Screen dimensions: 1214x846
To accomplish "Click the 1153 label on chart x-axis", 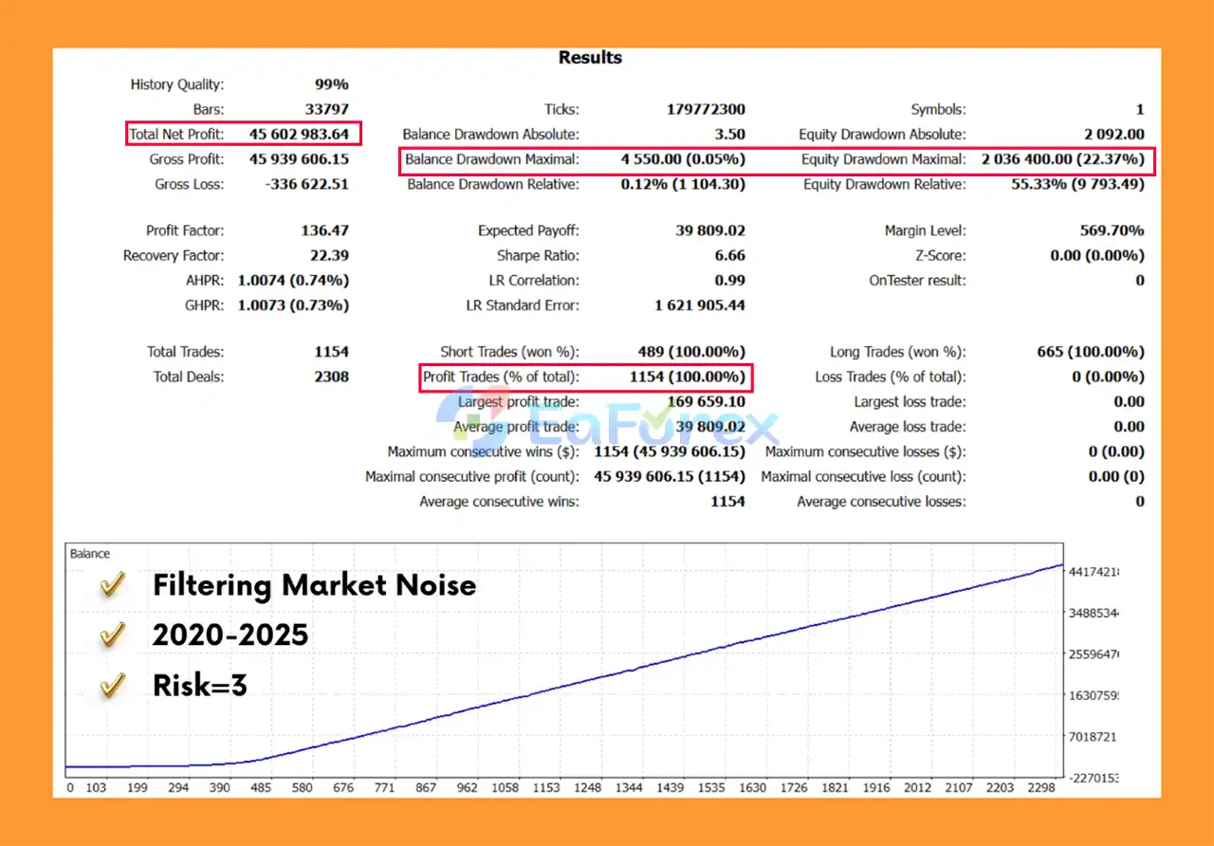I will click(546, 787).
